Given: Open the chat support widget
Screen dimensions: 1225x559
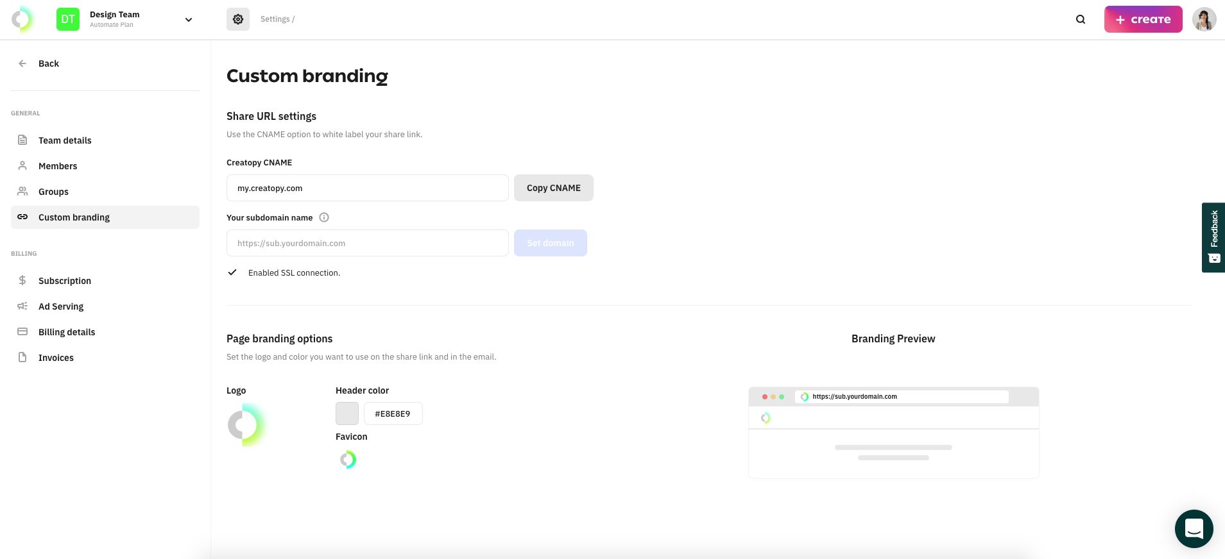Looking at the screenshot, I should coord(1194,529).
